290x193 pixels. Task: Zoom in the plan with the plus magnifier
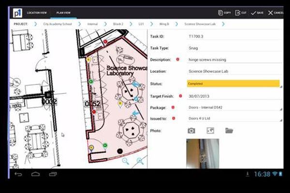(x=140, y=161)
